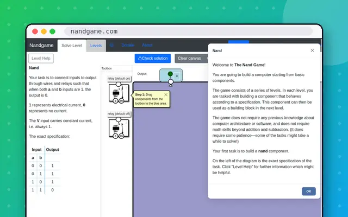Click the Check solution button
Image resolution: width=348 pixels, height=217 pixels.
click(x=152, y=59)
